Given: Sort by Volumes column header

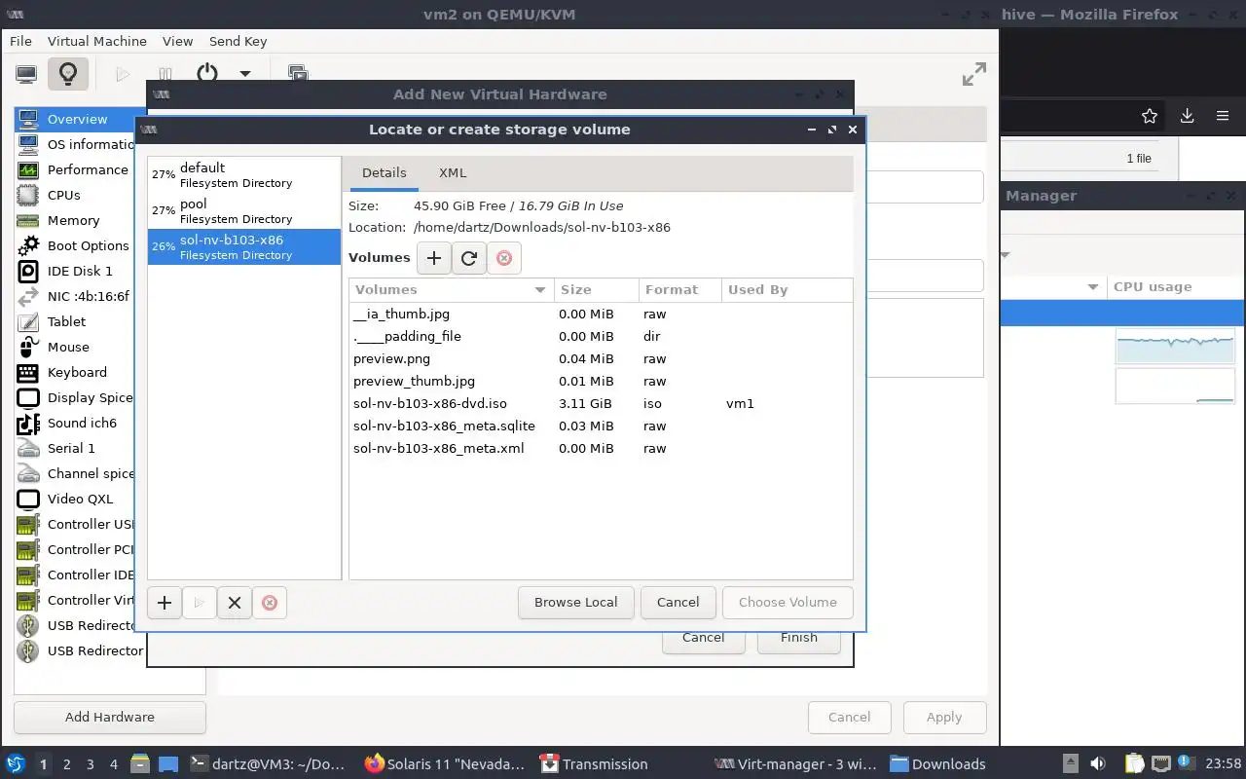Looking at the screenshot, I should [451, 289].
